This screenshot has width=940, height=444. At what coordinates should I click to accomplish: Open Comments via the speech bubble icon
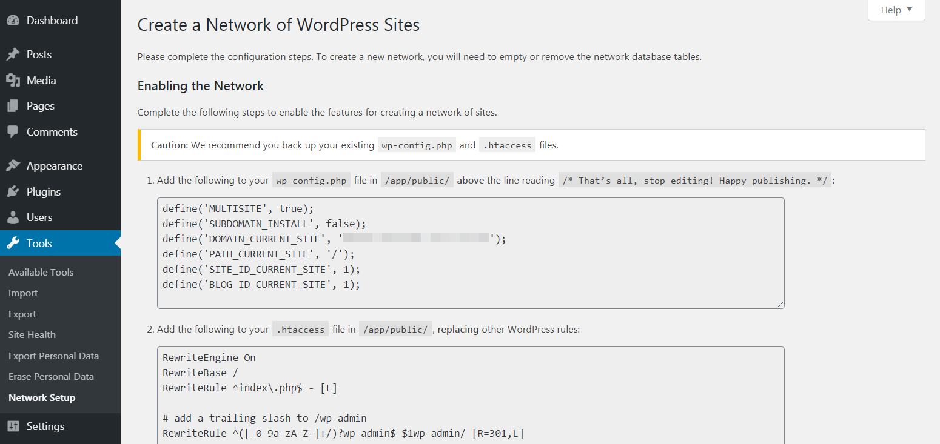[x=13, y=131]
